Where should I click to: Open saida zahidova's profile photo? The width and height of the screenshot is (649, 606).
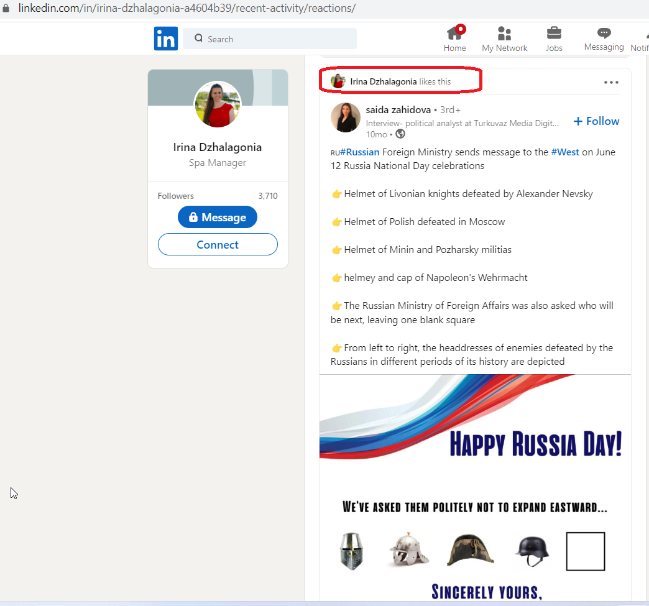click(346, 117)
